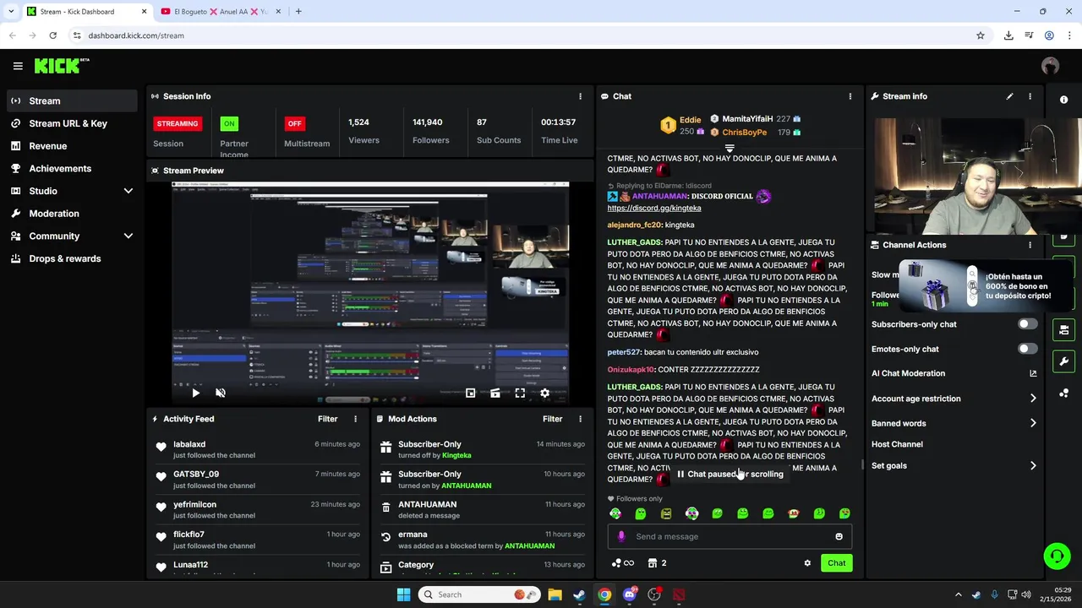Image resolution: width=1082 pixels, height=608 pixels.
Task: Open the Achievements page
Action: pos(71,168)
